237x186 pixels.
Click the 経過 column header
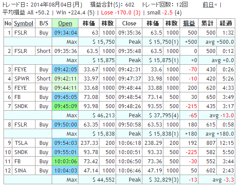[x=226, y=23]
